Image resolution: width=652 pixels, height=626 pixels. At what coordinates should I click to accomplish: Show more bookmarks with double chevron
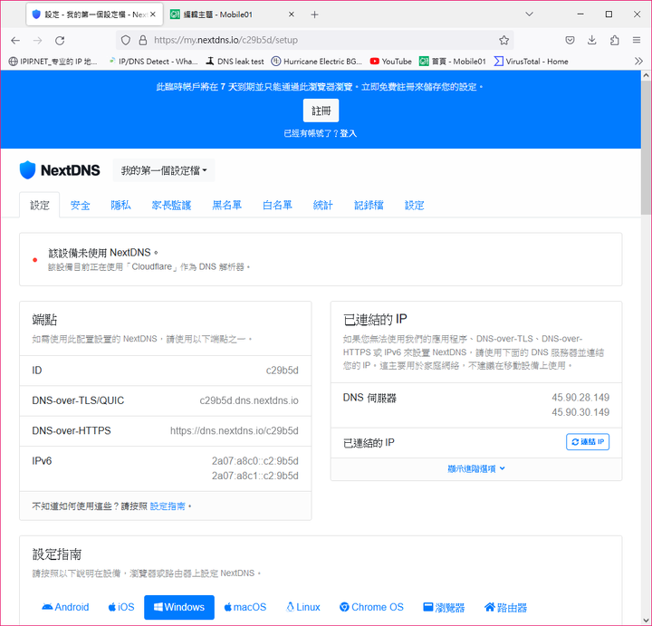coord(638,61)
